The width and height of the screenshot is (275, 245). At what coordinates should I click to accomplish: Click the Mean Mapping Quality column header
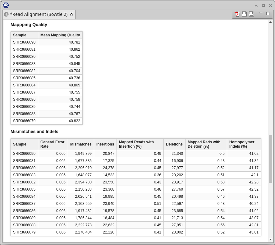point(60,35)
